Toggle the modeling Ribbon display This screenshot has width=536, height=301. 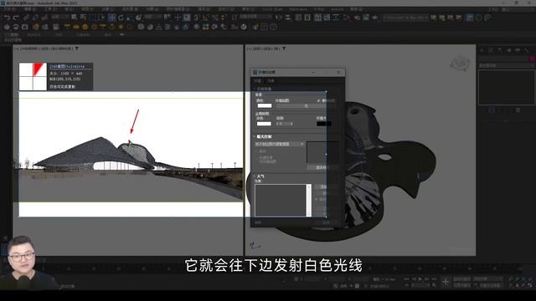point(318,17)
